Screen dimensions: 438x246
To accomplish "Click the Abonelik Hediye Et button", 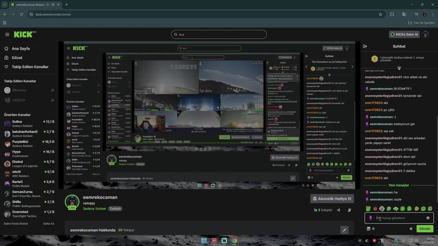I will point(332,199).
